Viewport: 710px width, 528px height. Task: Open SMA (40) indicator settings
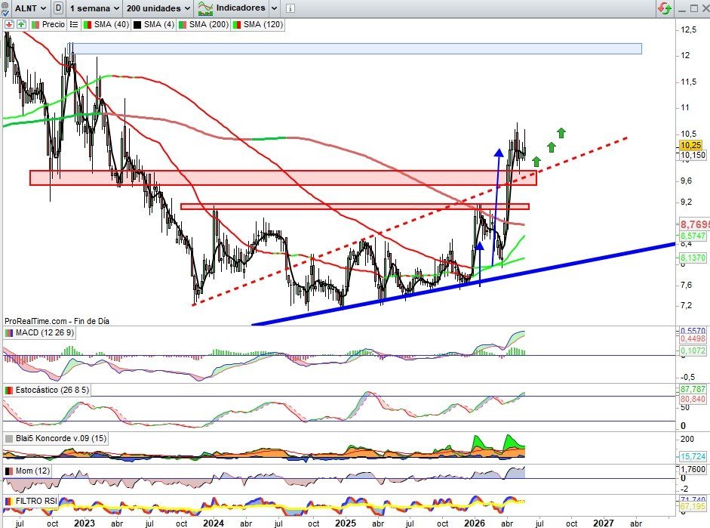tap(112, 24)
